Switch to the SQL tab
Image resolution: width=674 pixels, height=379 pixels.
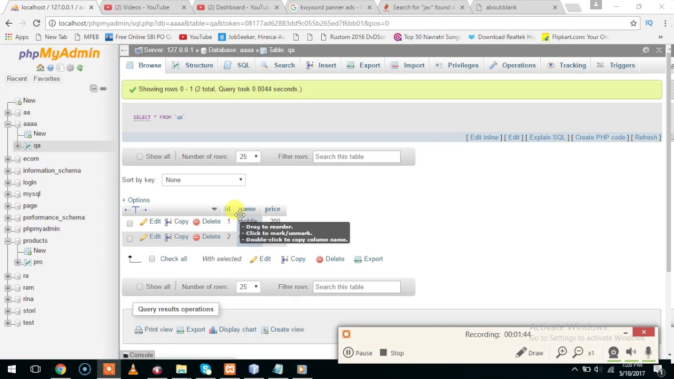(236, 65)
